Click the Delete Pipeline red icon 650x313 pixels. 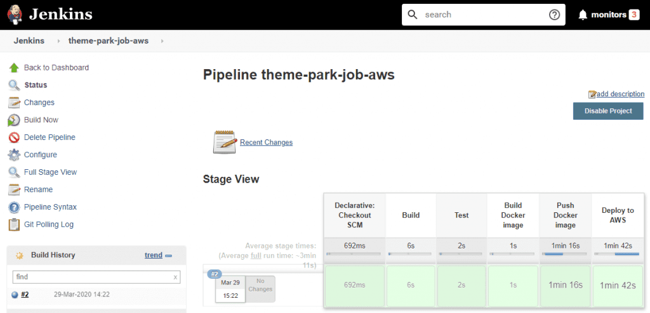[14, 137]
